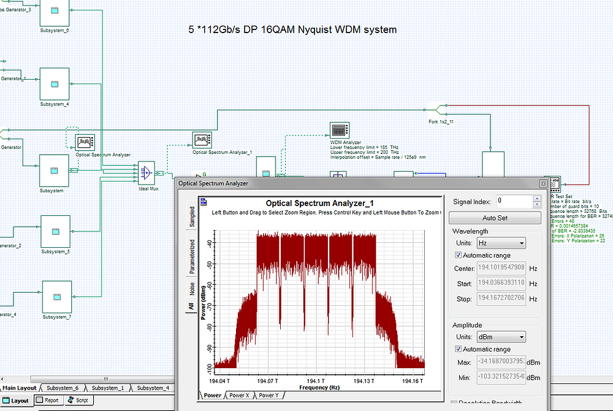Click the Fork 1x2_11 component

pyautogui.click(x=436, y=110)
